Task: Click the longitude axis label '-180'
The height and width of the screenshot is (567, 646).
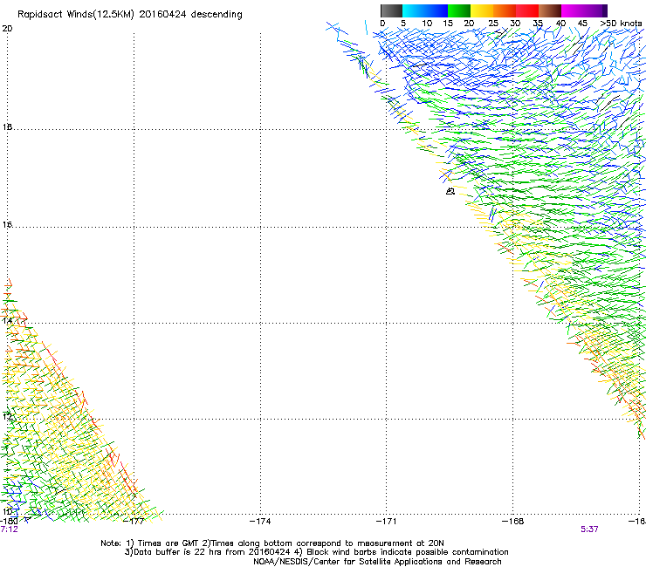Action: pyautogui.click(x=9, y=522)
